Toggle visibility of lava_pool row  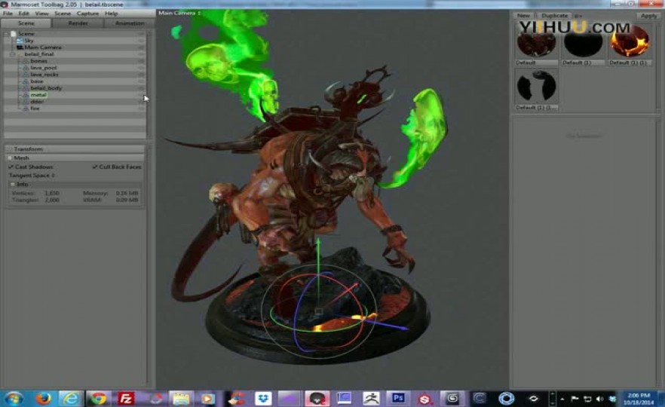141,68
